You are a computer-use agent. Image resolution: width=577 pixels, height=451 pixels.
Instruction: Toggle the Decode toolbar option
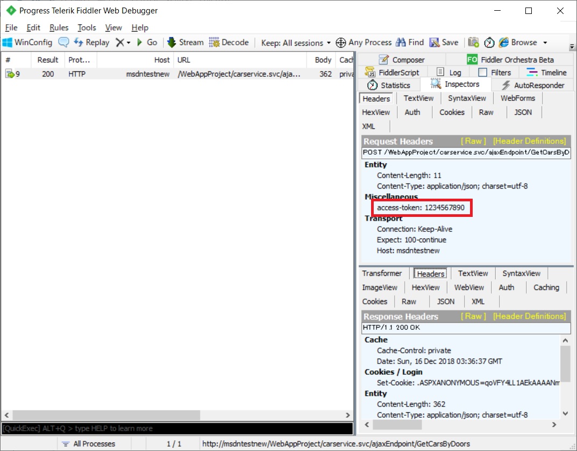(229, 42)
